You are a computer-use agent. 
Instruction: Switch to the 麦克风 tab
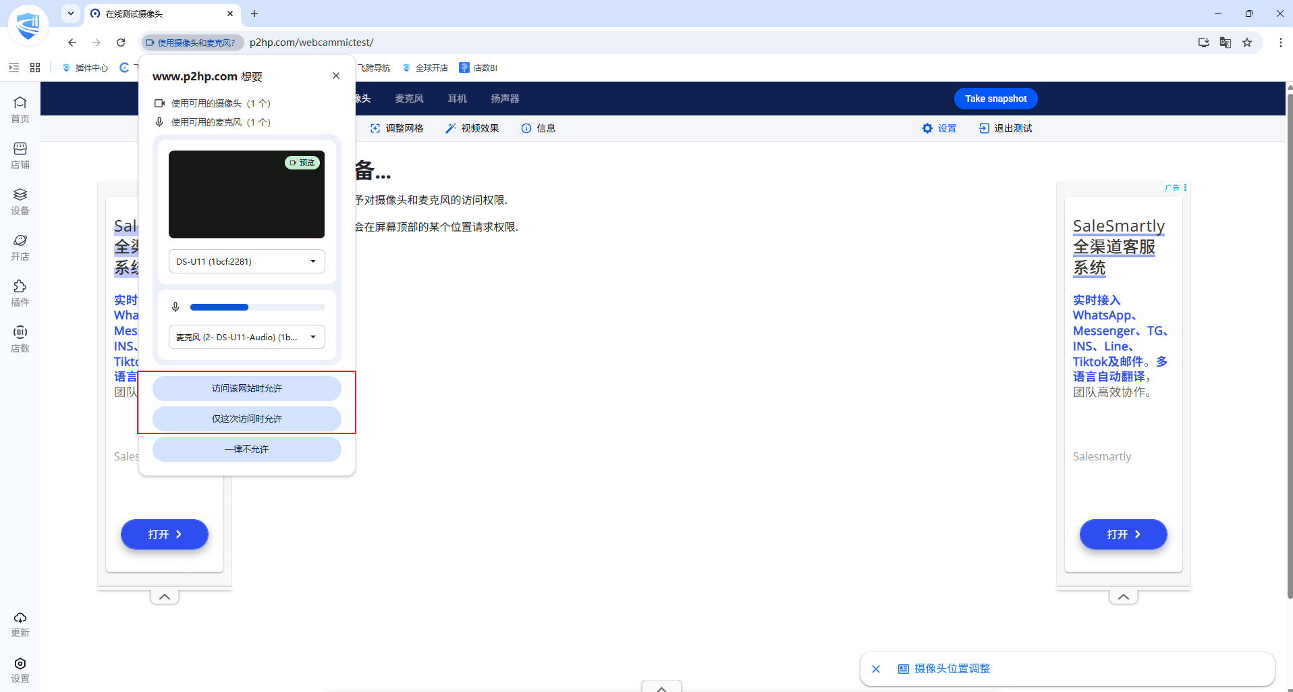coord(409,99)
